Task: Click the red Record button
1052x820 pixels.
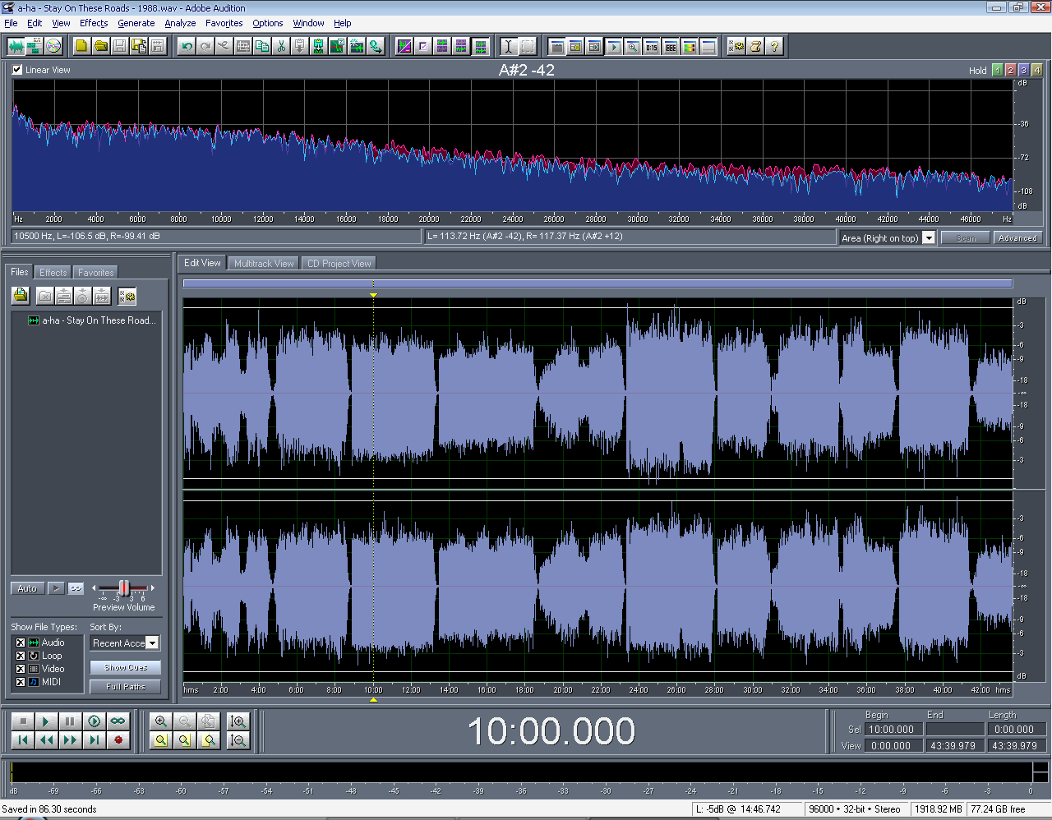Action: [x=118, y=739]
